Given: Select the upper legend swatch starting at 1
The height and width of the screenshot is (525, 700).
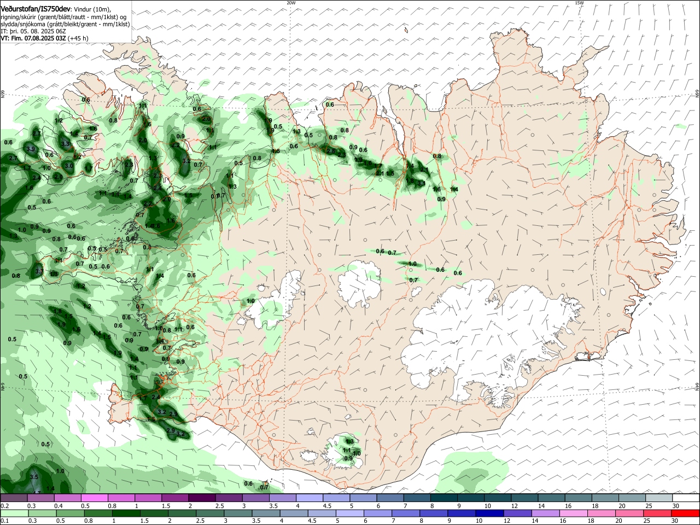Looking at the screenshot, I should coord(148,498).
